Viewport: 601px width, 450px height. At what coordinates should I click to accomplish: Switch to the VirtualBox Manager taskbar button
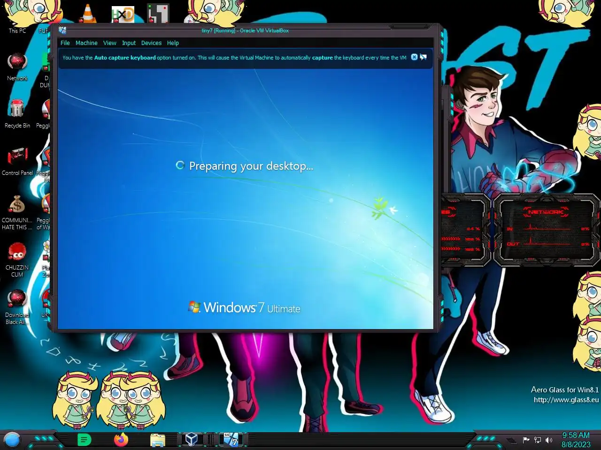(192, 439)
